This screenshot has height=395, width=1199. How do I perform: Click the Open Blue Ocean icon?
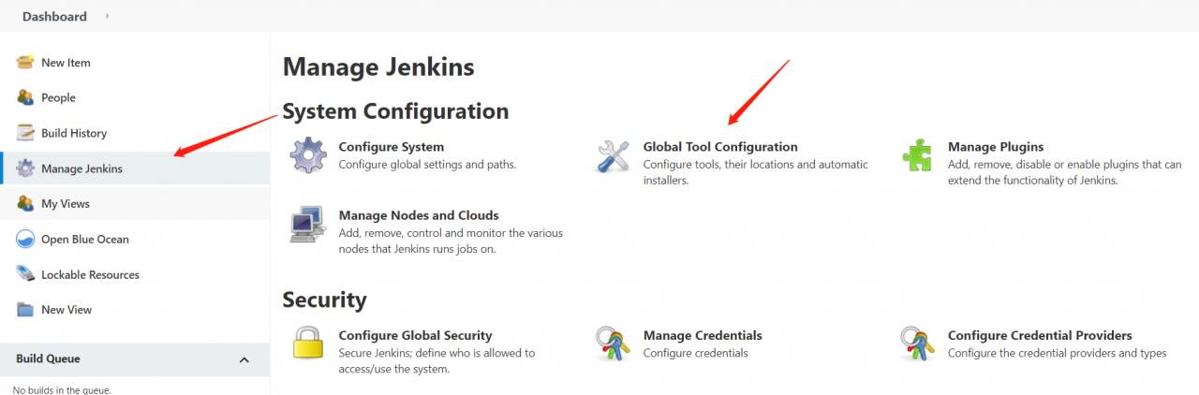pyautogui.click(x=25, y=239)
